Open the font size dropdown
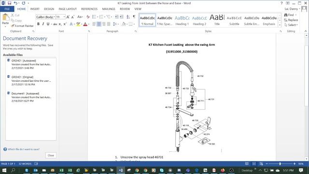The height and width of the screenshot is (174, 309). (64, 17)
